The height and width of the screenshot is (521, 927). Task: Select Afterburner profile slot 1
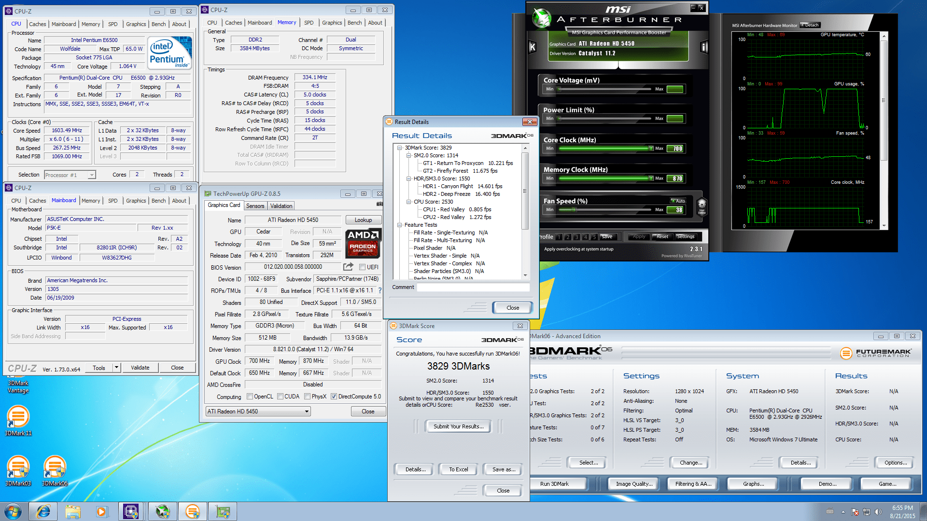(559, 237)
